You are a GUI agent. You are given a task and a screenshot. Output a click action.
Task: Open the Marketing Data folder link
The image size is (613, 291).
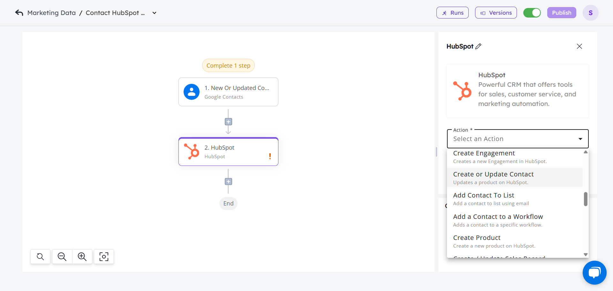tap(51, 13)
